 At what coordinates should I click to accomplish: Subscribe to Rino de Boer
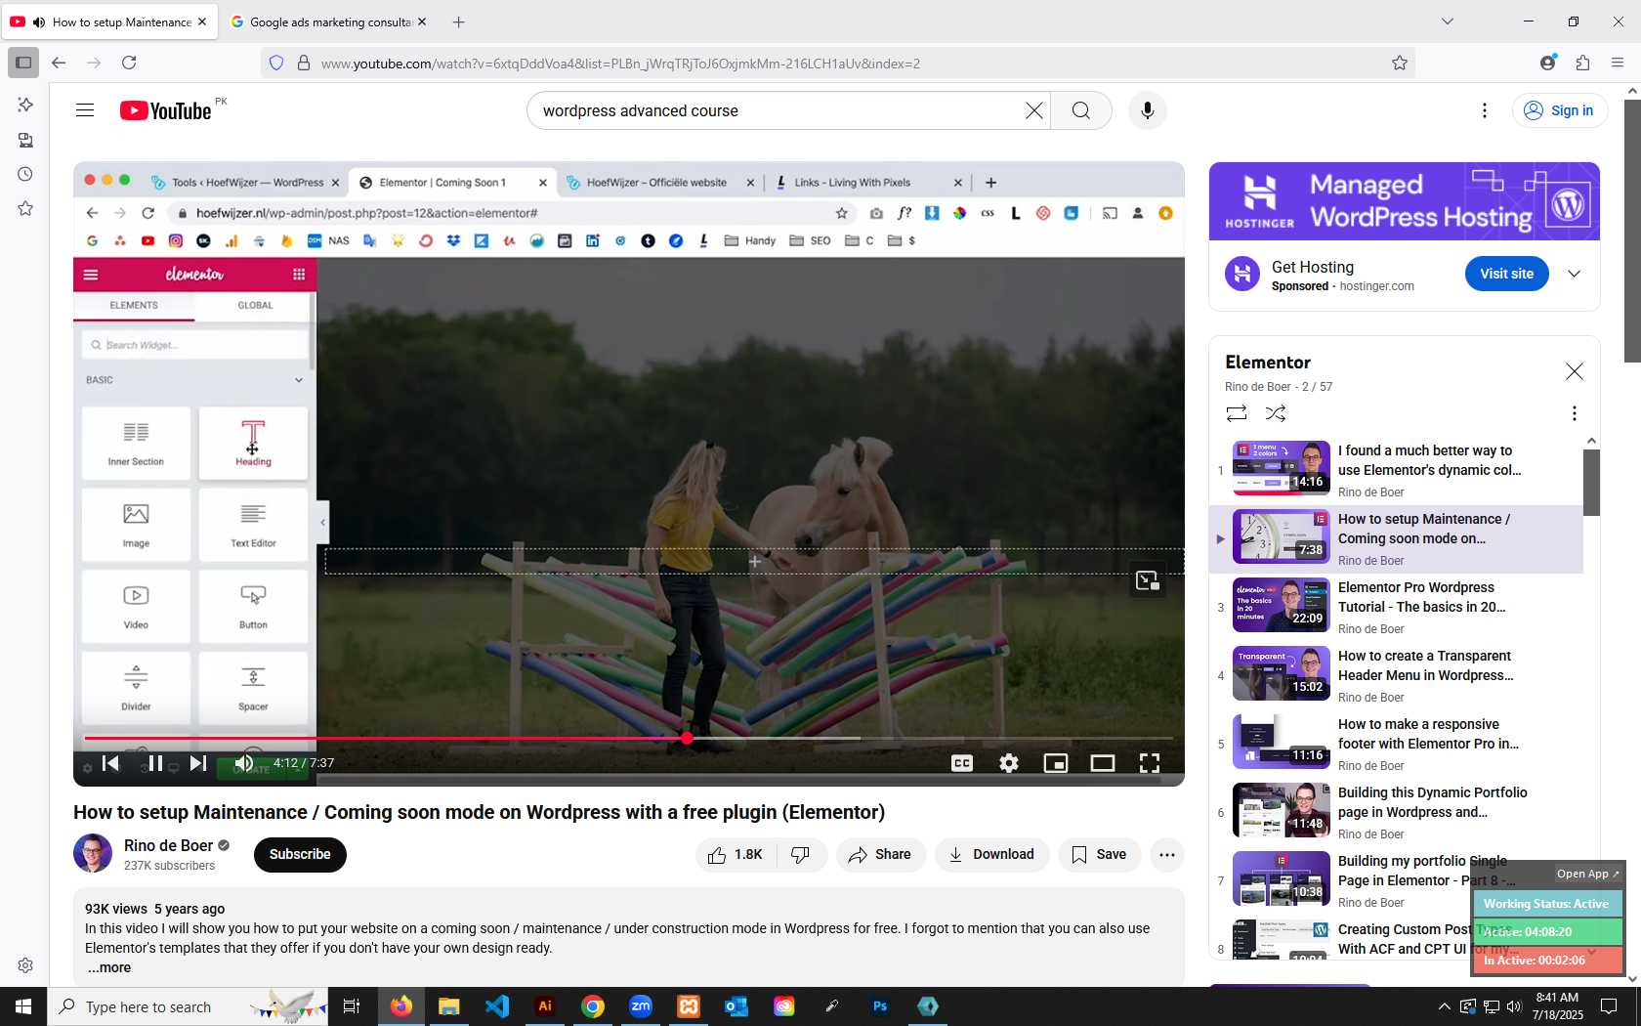[x=300, y=854]
